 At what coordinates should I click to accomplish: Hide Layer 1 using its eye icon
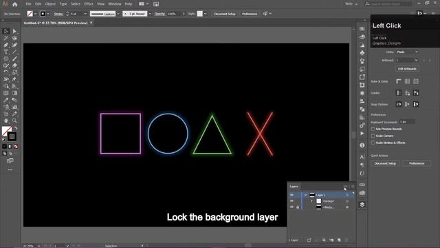(291, 195)
